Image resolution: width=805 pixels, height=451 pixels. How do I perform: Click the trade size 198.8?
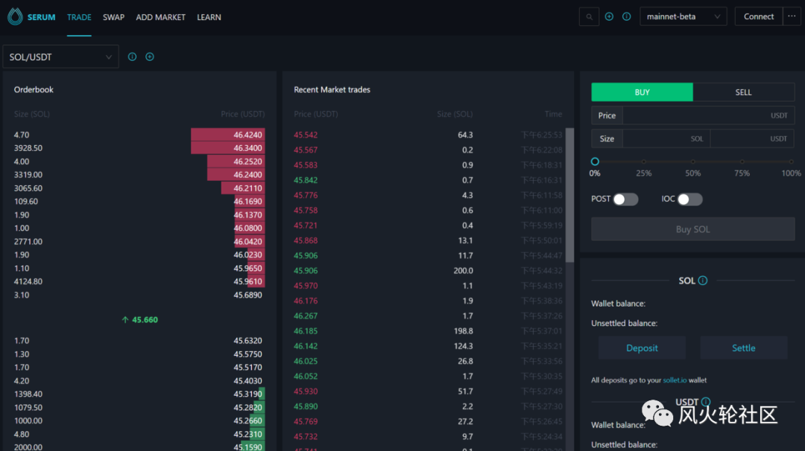click(463, 331)
